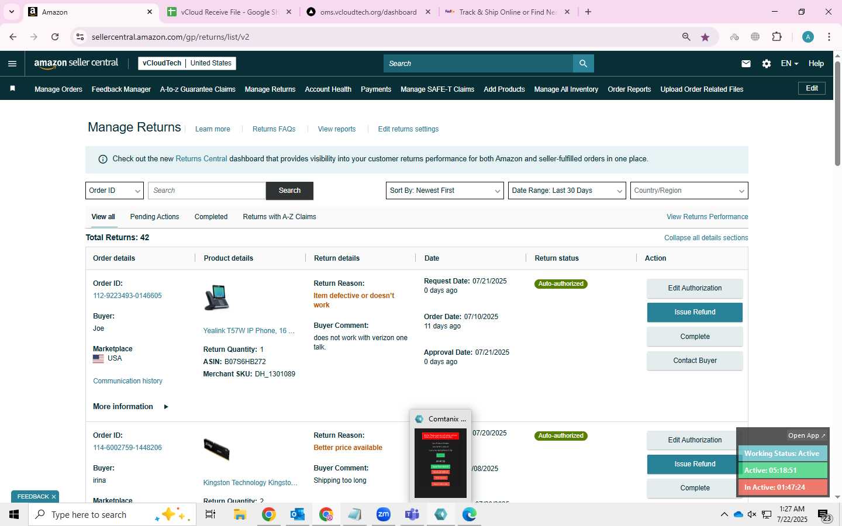This screenshot has height=526, width=842.
Task: Open the Order ID search type dropdown
Action: point(115,191)
